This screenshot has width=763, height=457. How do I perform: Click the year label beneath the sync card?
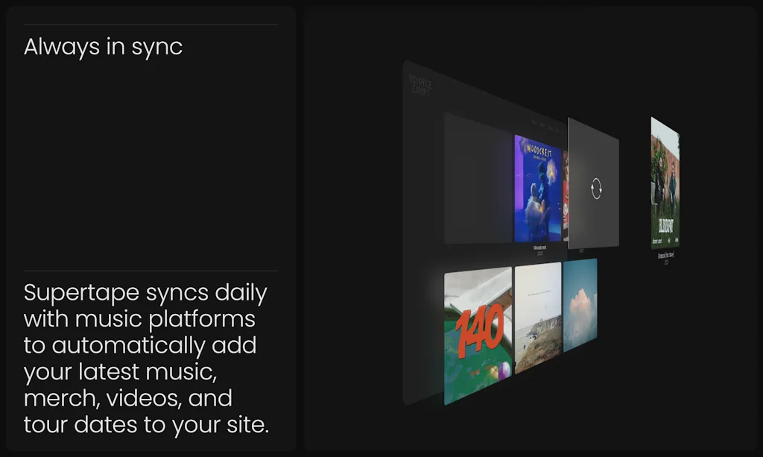click(583, 252)
